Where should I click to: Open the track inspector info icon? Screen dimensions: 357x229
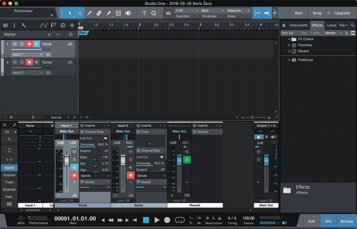point(14,26)
